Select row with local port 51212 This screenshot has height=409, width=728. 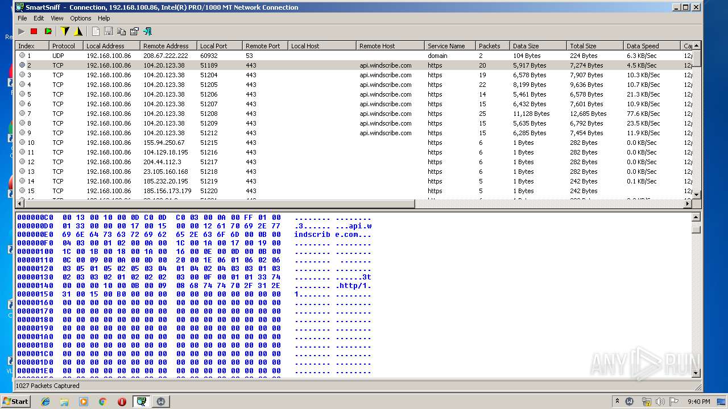coord(354,133)
